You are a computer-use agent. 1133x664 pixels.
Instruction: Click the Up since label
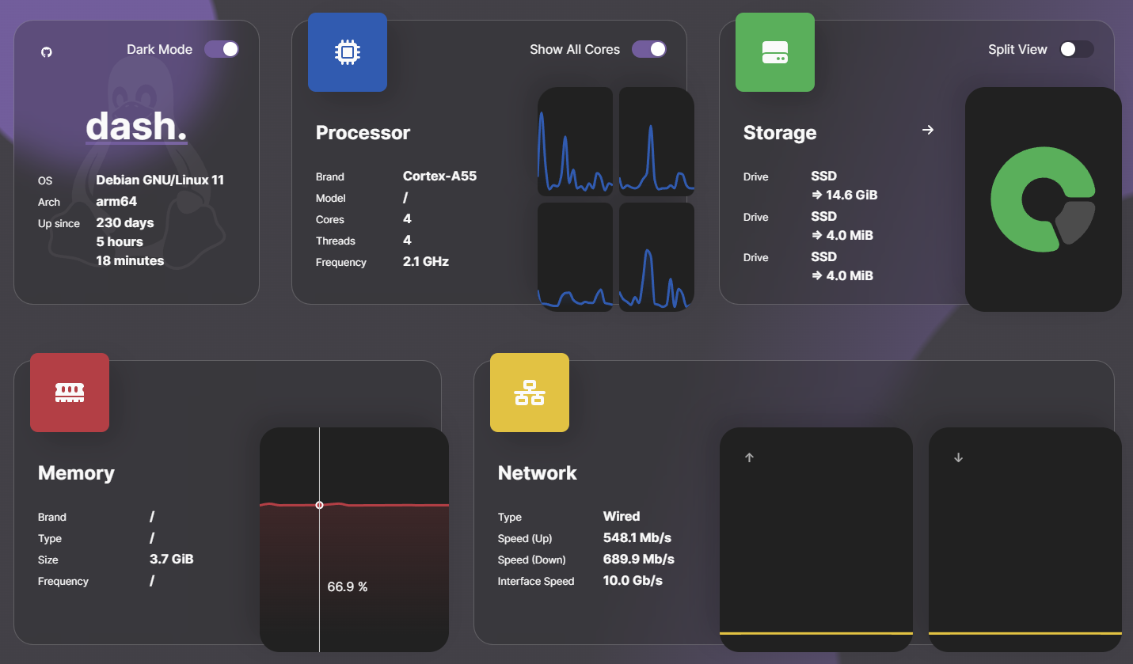point(59,223)
